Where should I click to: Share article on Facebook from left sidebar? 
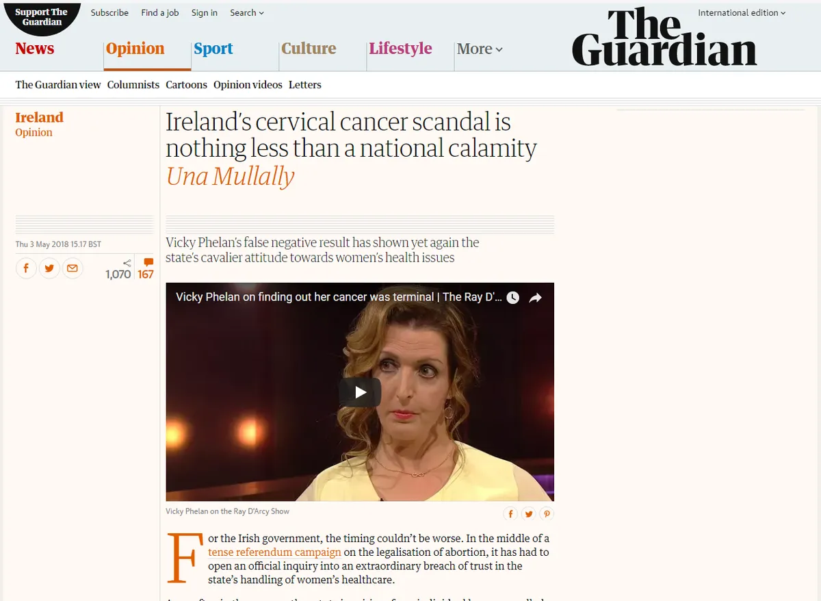click(x=26, y=268)
